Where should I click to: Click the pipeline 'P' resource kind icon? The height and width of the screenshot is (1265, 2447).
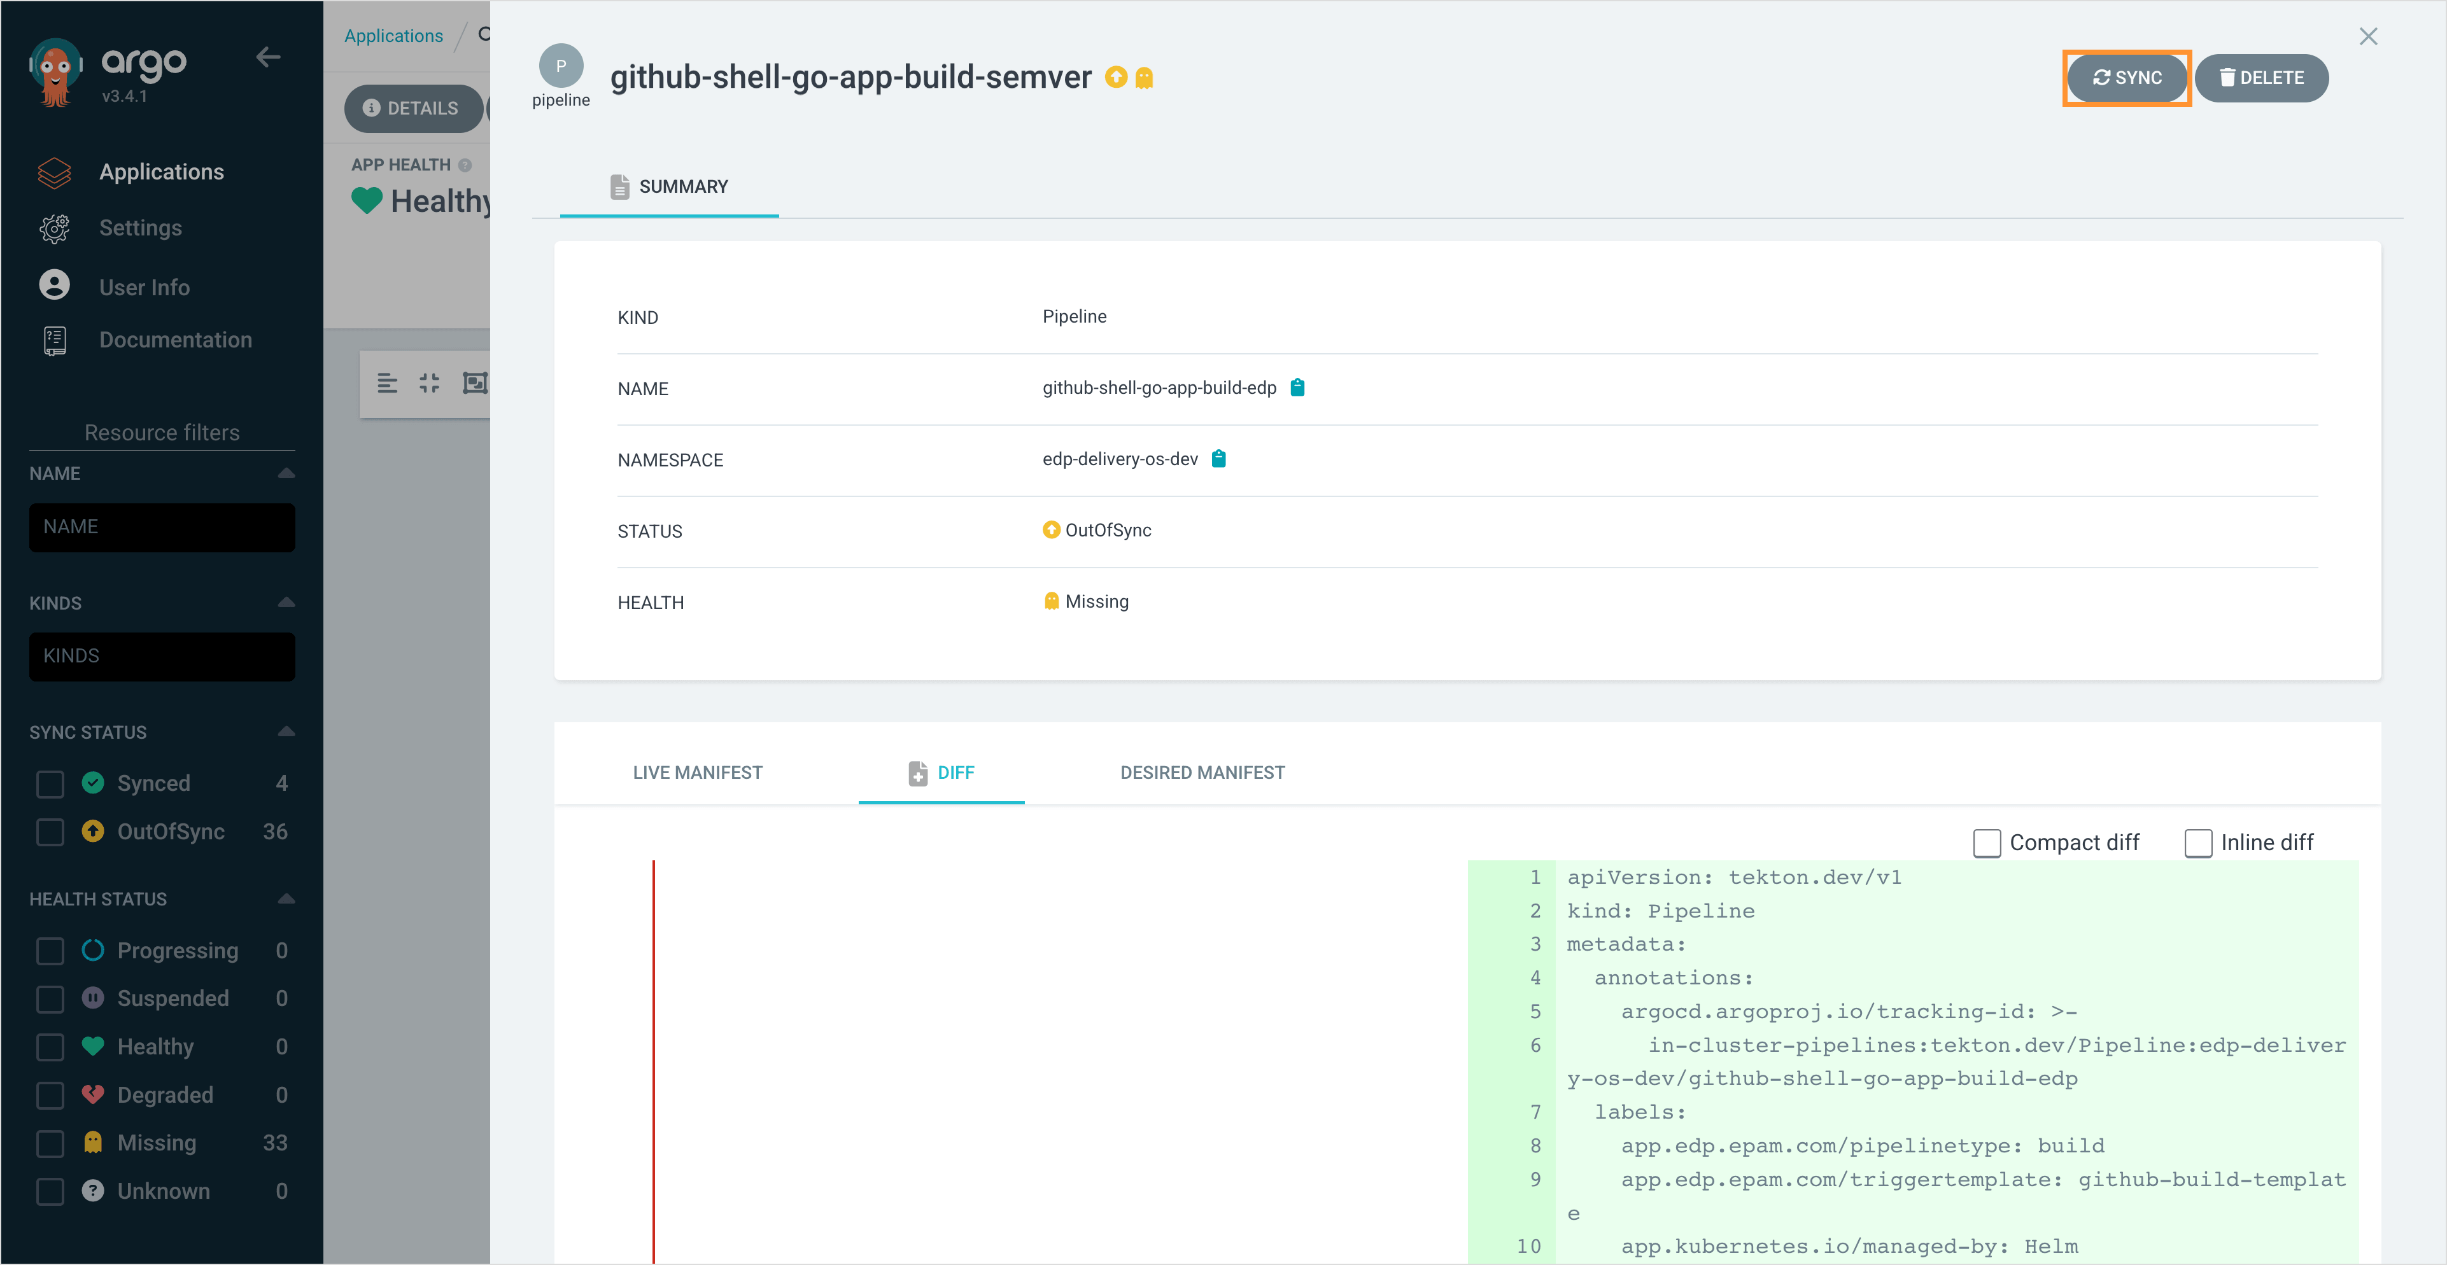pyautogui.click(x=560, y=66)
